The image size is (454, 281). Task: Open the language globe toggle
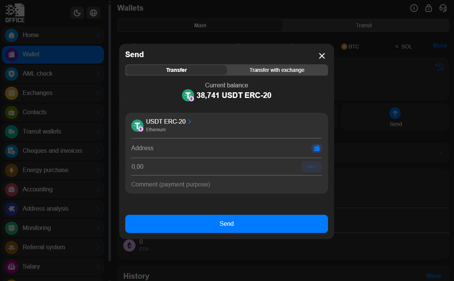pyautogui.click(x=93, y=12)
